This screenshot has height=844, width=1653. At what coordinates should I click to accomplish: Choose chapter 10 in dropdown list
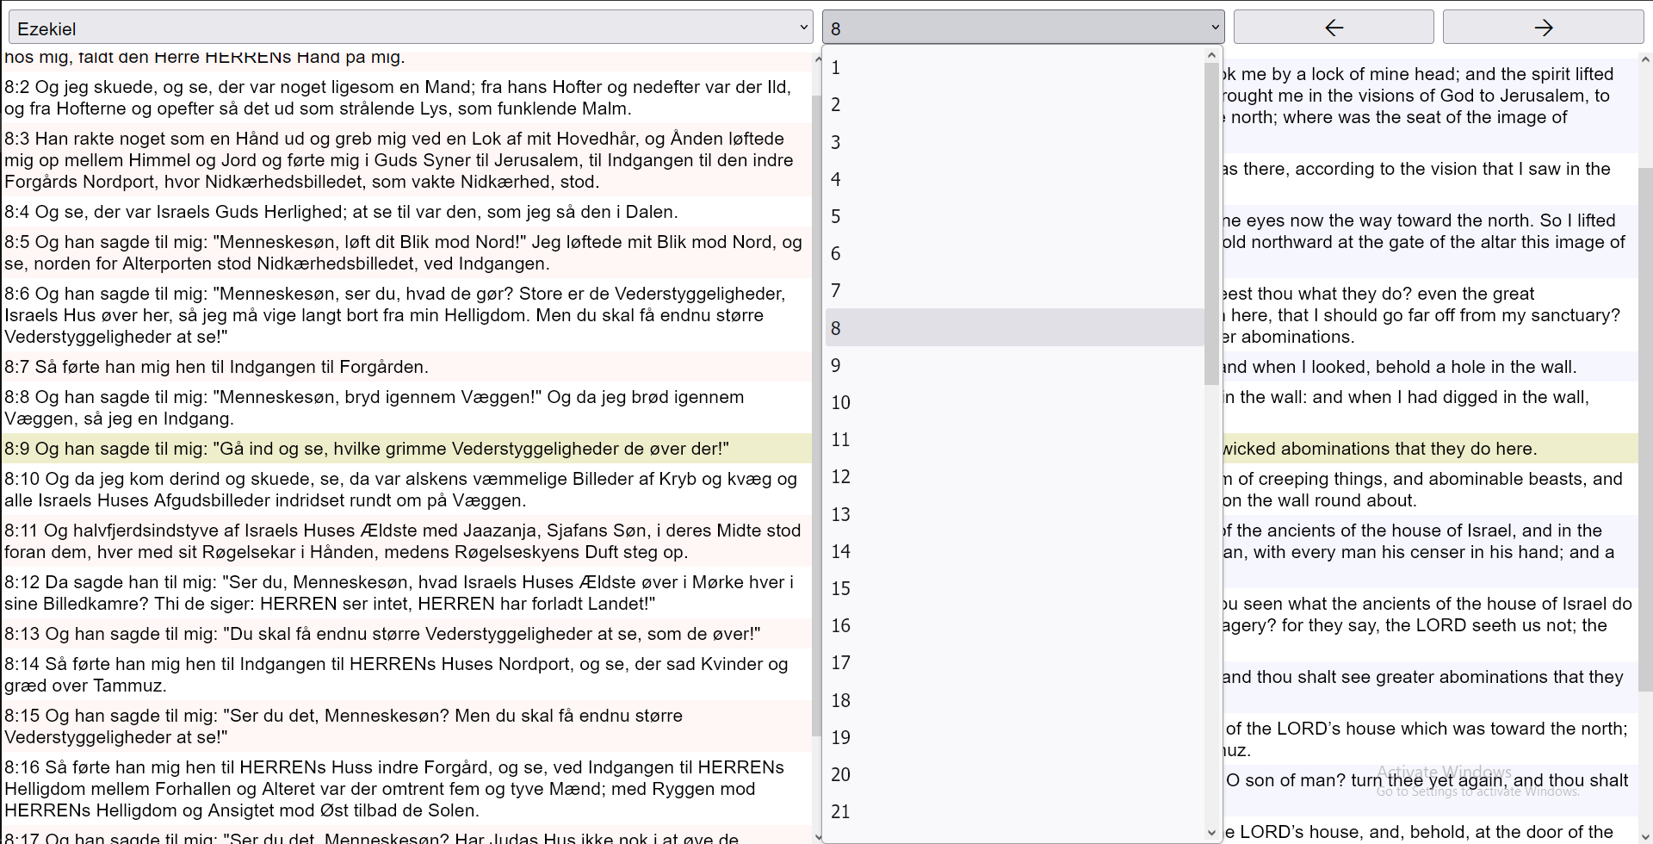pyautogui.click(x=1014, y=402)
